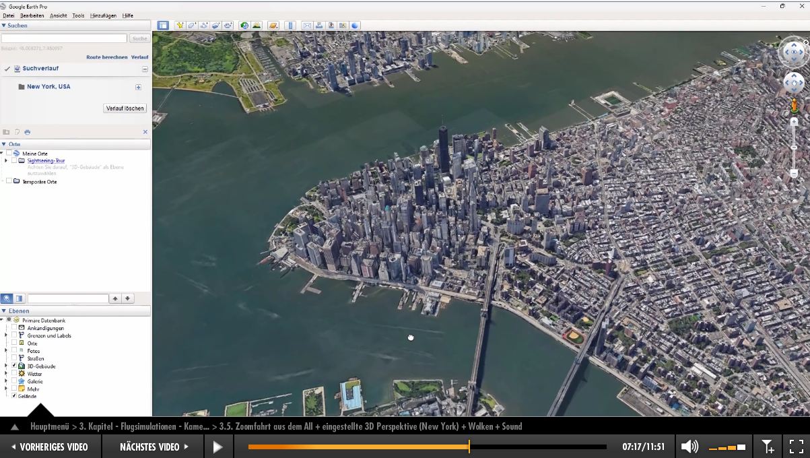Enable the Straßen layer checkbox
Viewport: 810px width, 458px height.
(14, 358)
